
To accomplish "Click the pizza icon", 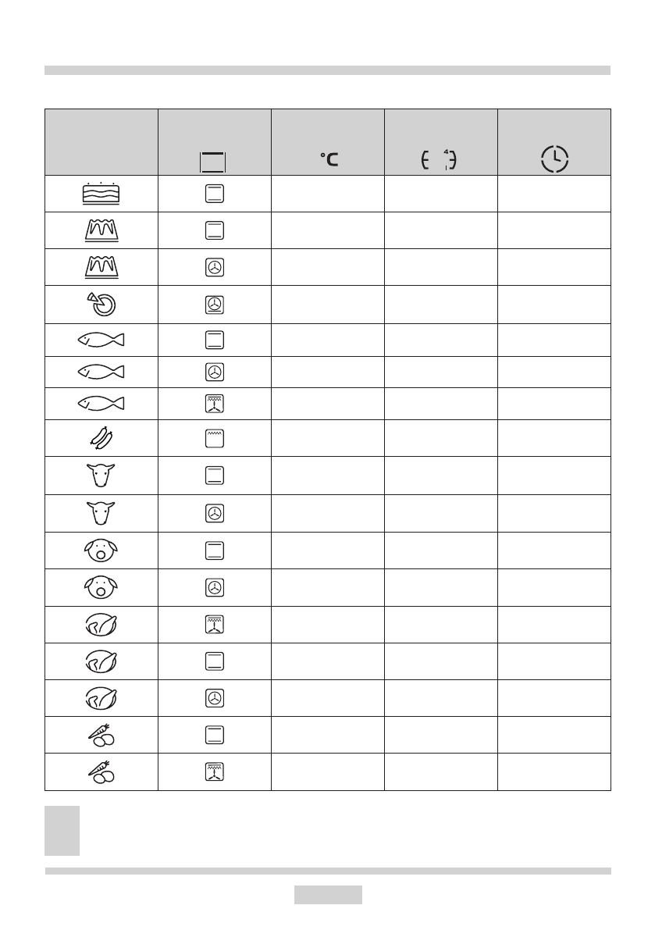I will tap(101, 303).
